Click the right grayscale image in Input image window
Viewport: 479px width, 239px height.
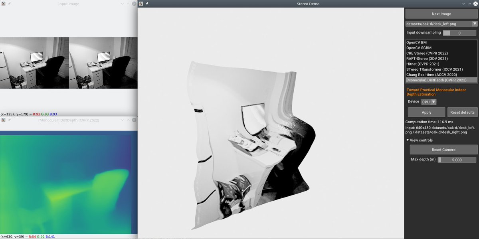point(103,63)
